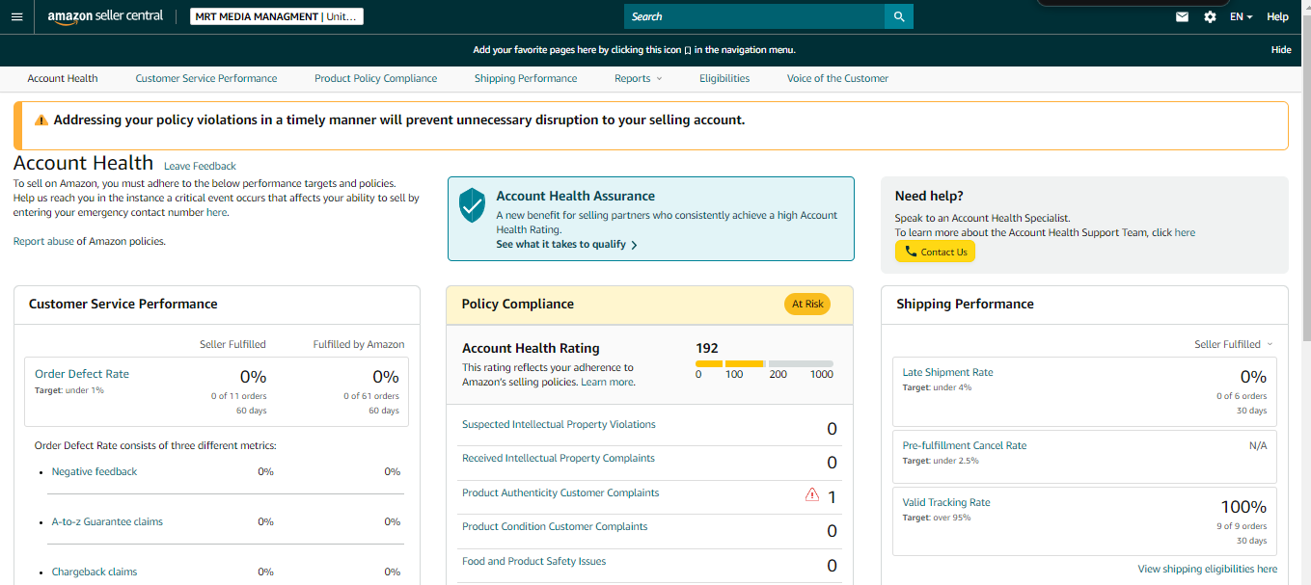Screen dimensions: 1311x585
Task: Open Received Intellectual Property Complaints
Action: click(x=559, y=458)
